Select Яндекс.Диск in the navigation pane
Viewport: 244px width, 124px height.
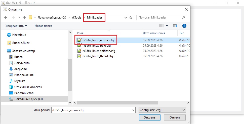(21, 43)
